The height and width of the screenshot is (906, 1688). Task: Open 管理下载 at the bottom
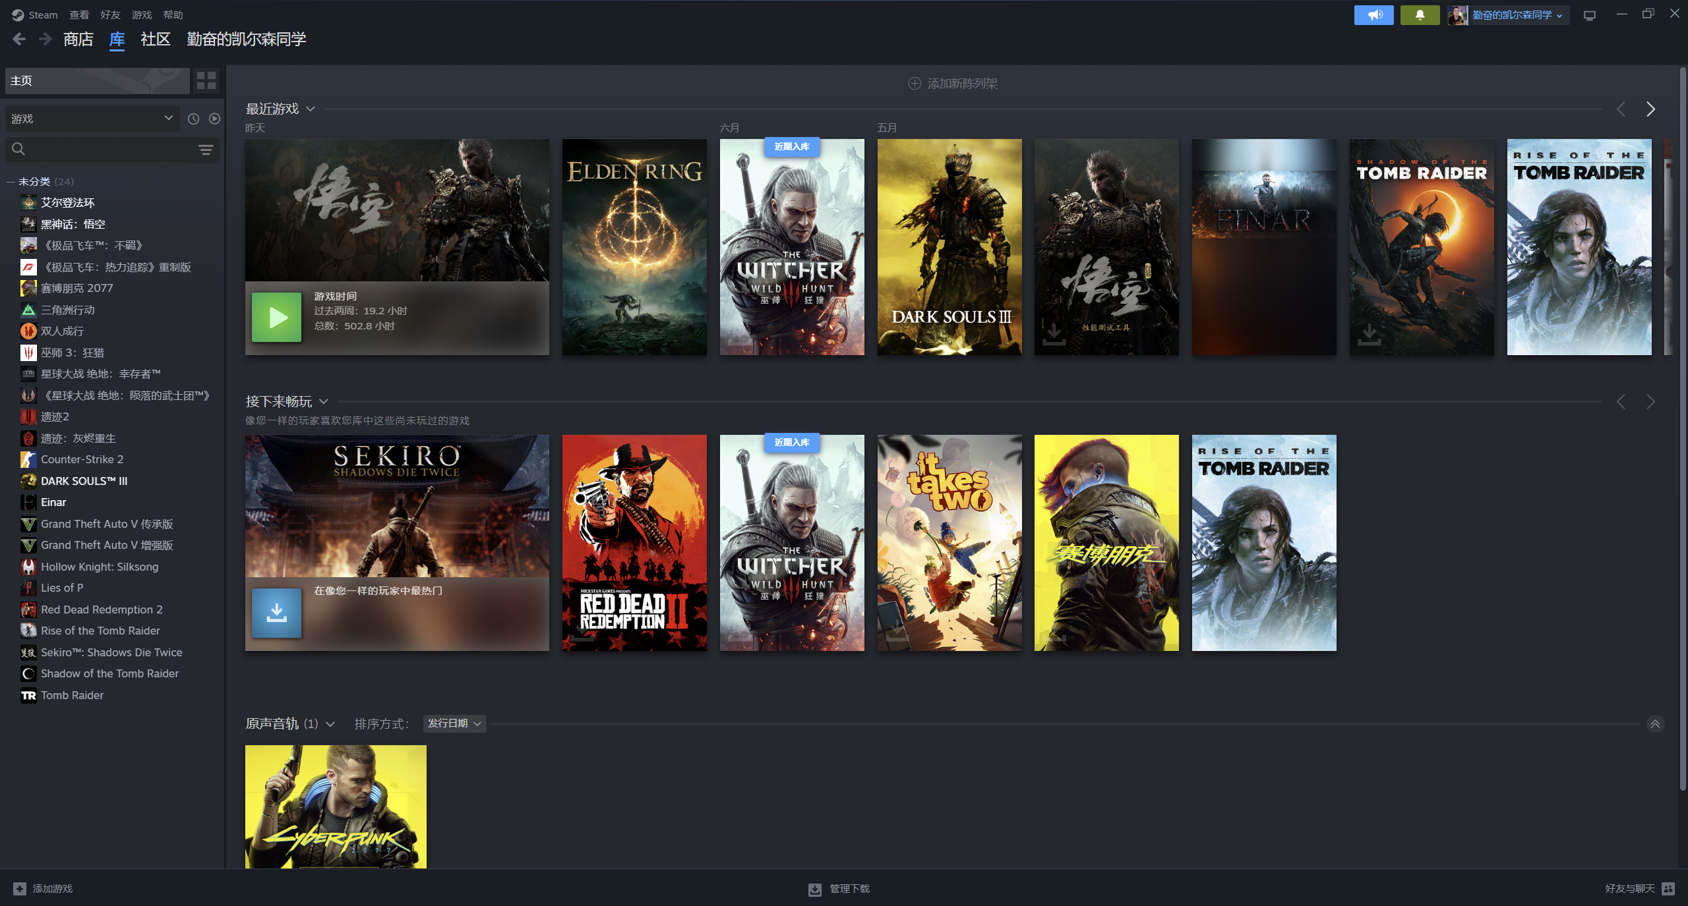point(839,889)
